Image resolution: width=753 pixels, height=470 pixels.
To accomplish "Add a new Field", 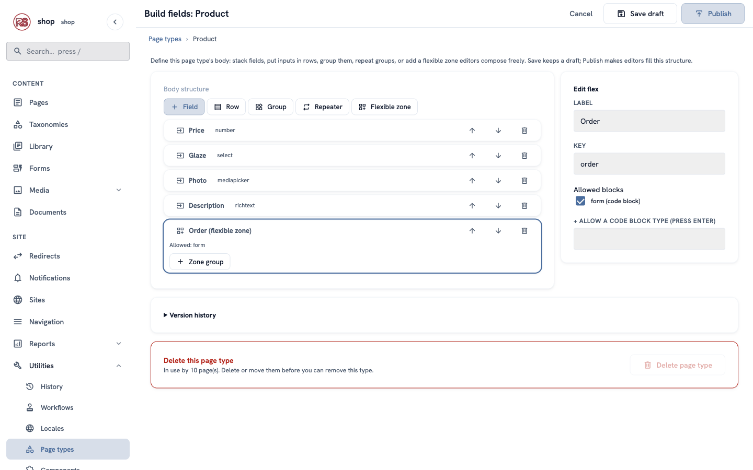I will tap(184, 107).
